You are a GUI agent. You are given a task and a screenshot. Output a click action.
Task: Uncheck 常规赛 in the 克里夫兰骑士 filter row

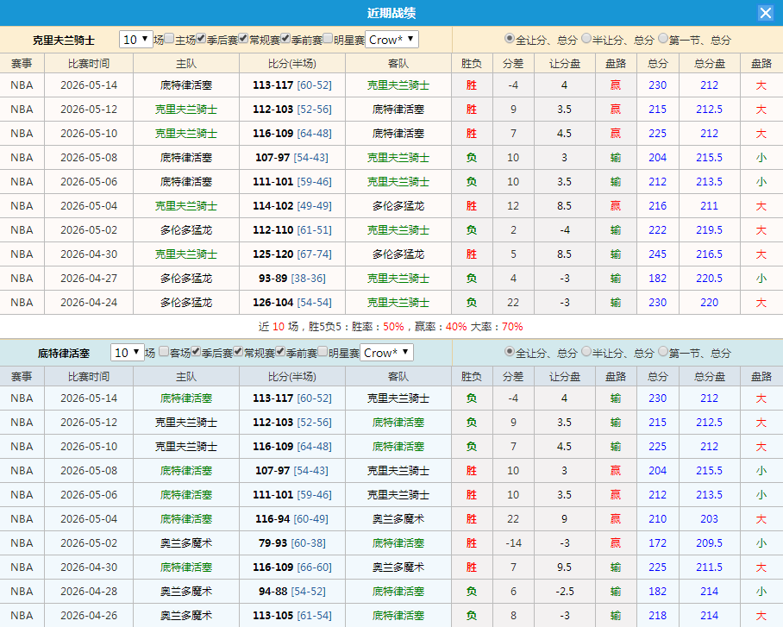[x=244, y=39]
